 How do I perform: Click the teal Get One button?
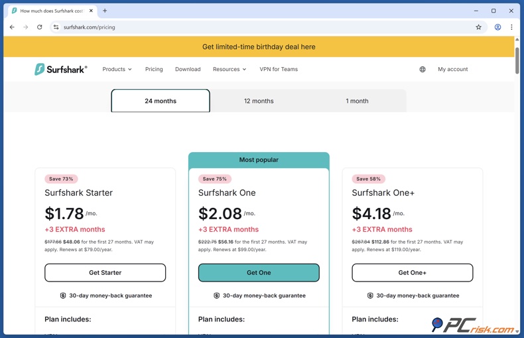tap(259, 272)
